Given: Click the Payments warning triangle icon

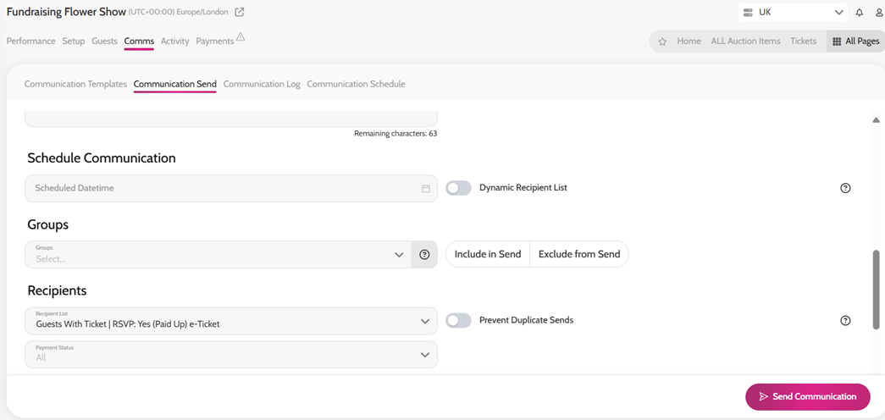Looking at the screenshot, I should (241, 37).
